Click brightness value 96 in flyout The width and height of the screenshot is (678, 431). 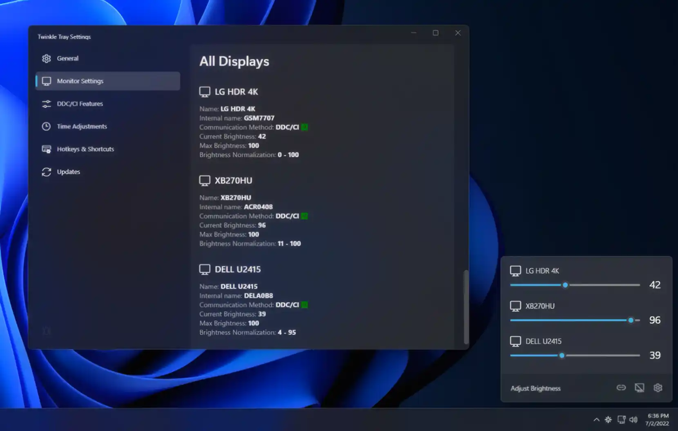655,320
